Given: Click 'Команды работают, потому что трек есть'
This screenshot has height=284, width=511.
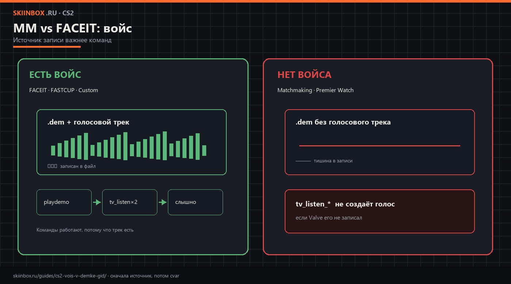Looking at the screenshot, I should (85, 230).
